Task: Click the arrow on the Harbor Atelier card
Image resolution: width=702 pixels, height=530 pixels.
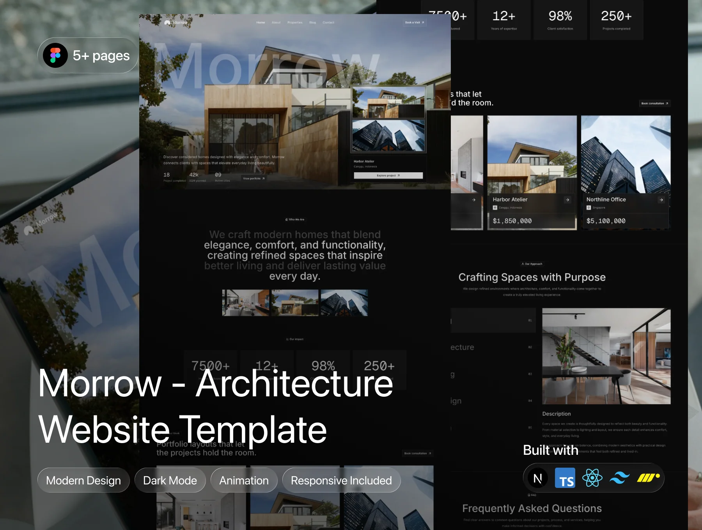Action: click(567, 200)
